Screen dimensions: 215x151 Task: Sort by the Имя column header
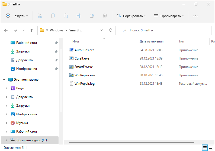(x=76, y=41)
